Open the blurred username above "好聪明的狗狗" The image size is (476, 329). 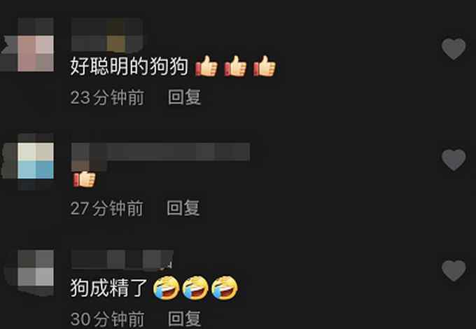[107, 35]
